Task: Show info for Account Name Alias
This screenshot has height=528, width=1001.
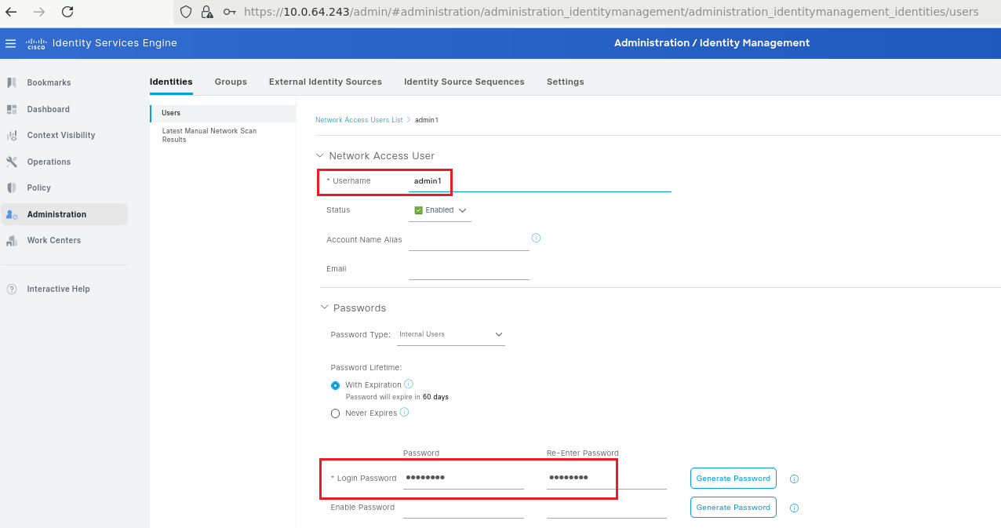Action: coord(537,238)
